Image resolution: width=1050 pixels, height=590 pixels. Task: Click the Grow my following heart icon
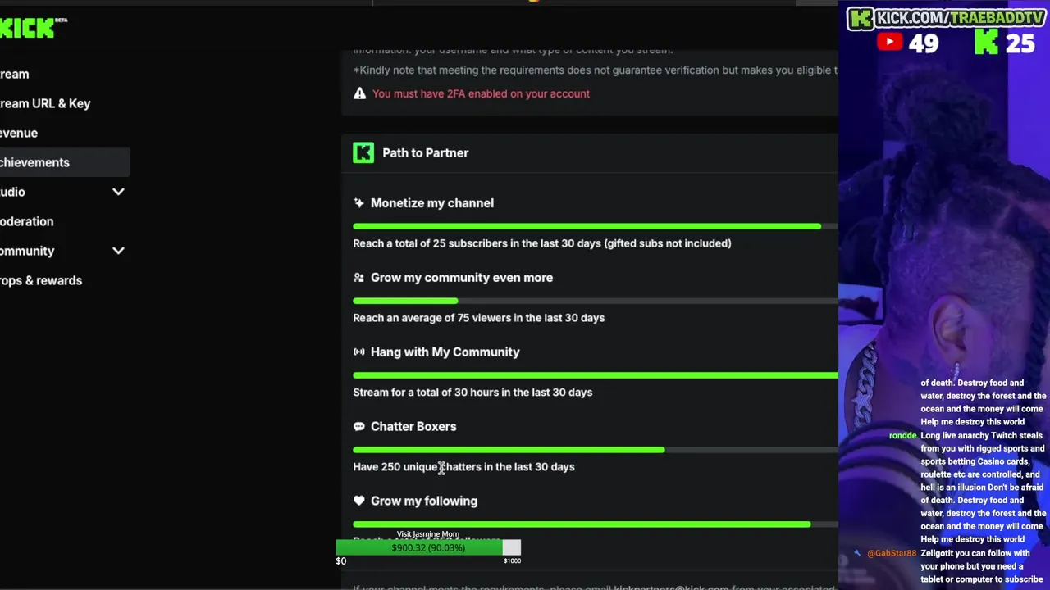pyautogui.click(x=358, y=501)
